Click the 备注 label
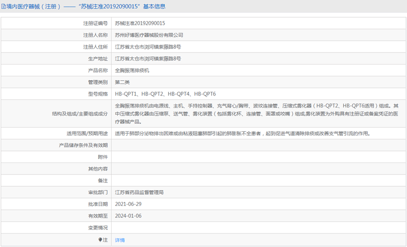 pos(103,181)
